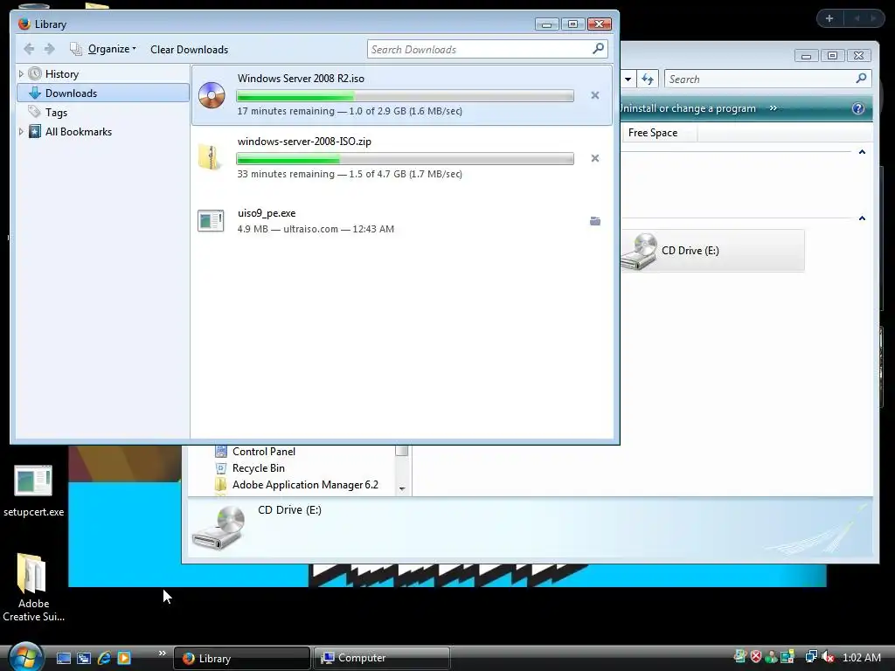Show more toolbar commands chevron in Computer
Screen dimensions: 895x671
(773, 107)
